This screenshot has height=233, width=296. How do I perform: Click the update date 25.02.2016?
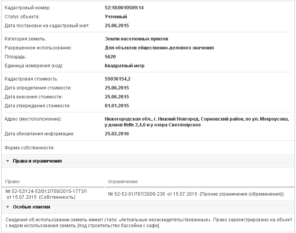click(117, 134)
